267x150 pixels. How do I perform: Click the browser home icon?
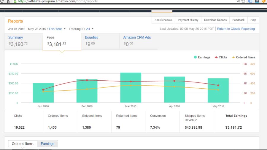coord(8,1)
